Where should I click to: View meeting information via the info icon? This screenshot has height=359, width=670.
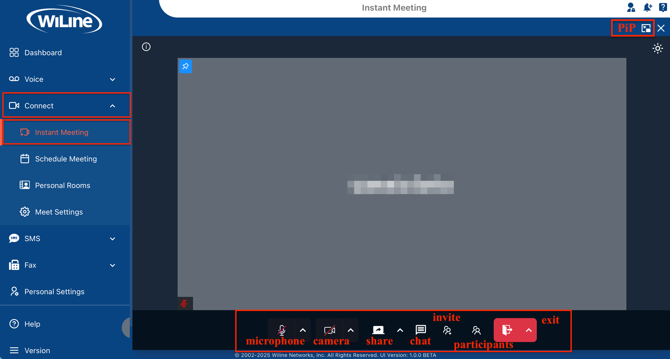coord(146,47)
